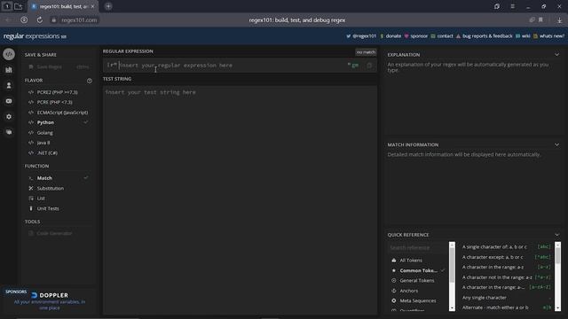Select the Common Tokens category
This screenshot has height=319, width=568.
(418, 270)
